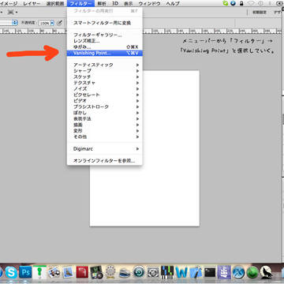Viewport: 284px width, 284px height.
Task: Click the wolf silhouette icon in the Dock
Action: 267,272
